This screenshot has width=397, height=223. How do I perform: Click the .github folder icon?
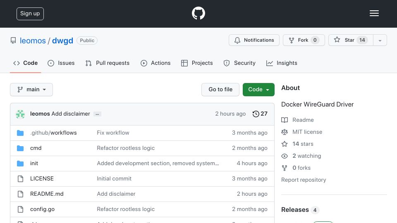(x=20, y=133)
